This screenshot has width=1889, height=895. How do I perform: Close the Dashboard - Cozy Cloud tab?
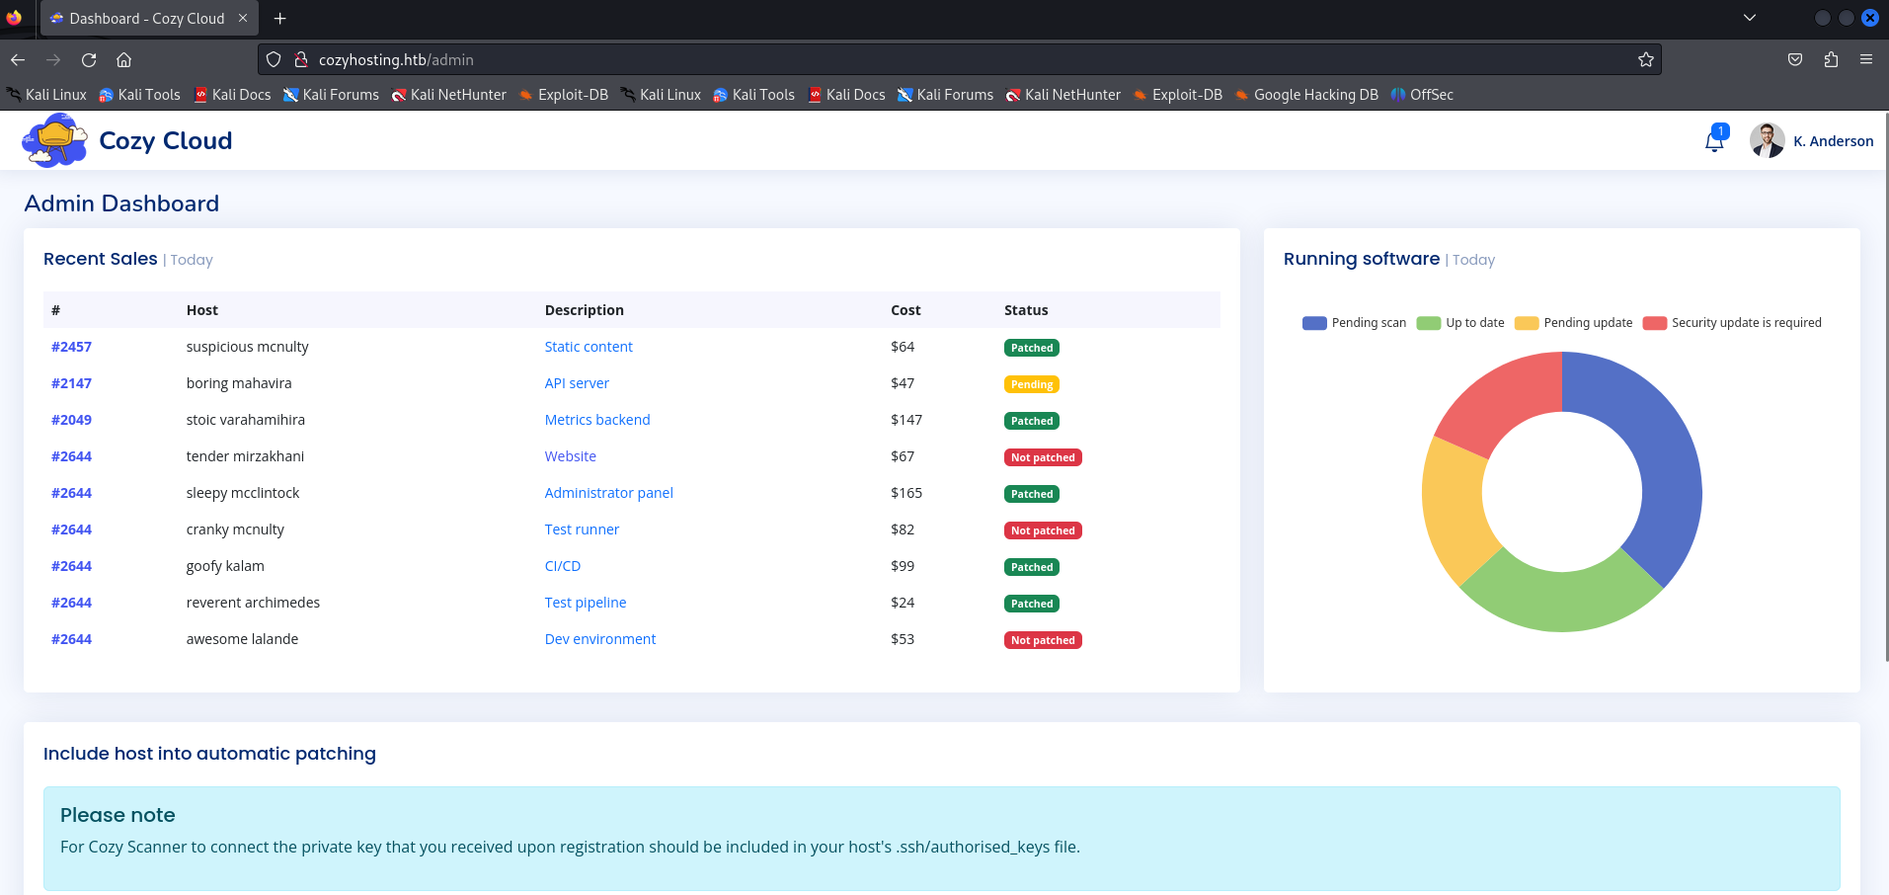click(x=243, y=19)
